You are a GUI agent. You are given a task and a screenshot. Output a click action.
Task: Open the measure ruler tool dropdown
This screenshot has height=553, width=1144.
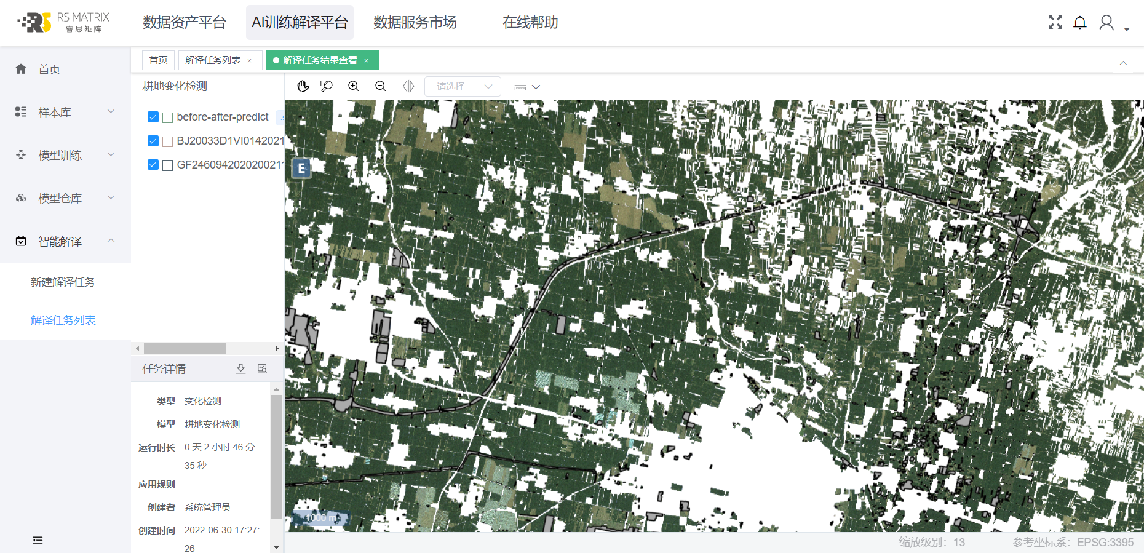tap(527, 87)
